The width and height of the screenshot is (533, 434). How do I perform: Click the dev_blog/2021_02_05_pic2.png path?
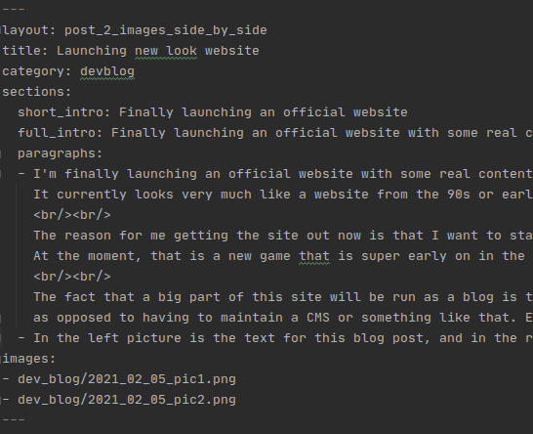pyautogui.click(x=127, y=400)
